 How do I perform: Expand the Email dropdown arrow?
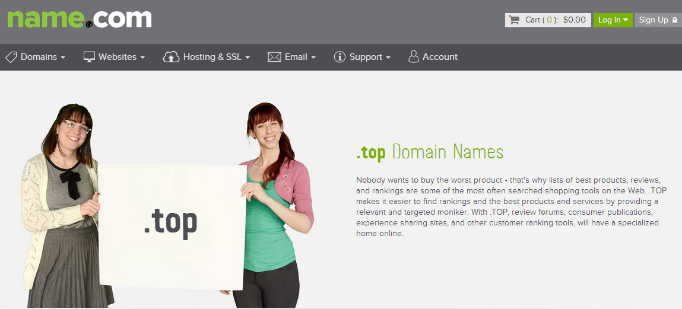tap(313, 58)
